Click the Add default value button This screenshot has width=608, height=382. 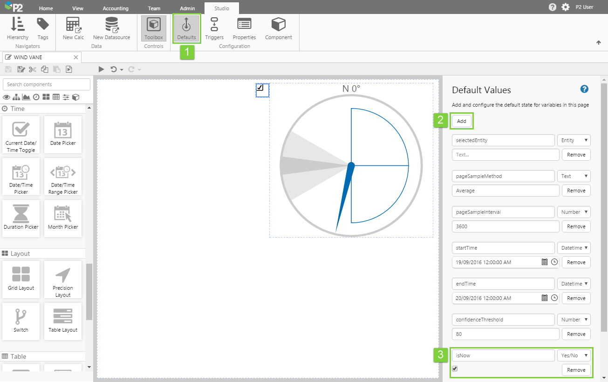pos(461,121)
